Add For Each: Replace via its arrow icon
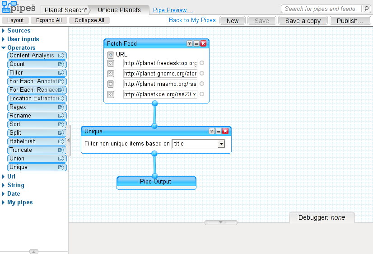373x254 pixels. pos(61,90)
